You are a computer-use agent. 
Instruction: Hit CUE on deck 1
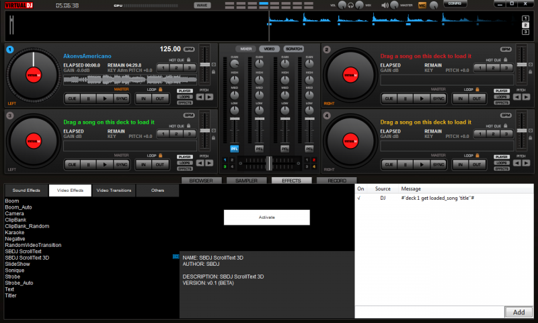72,99
